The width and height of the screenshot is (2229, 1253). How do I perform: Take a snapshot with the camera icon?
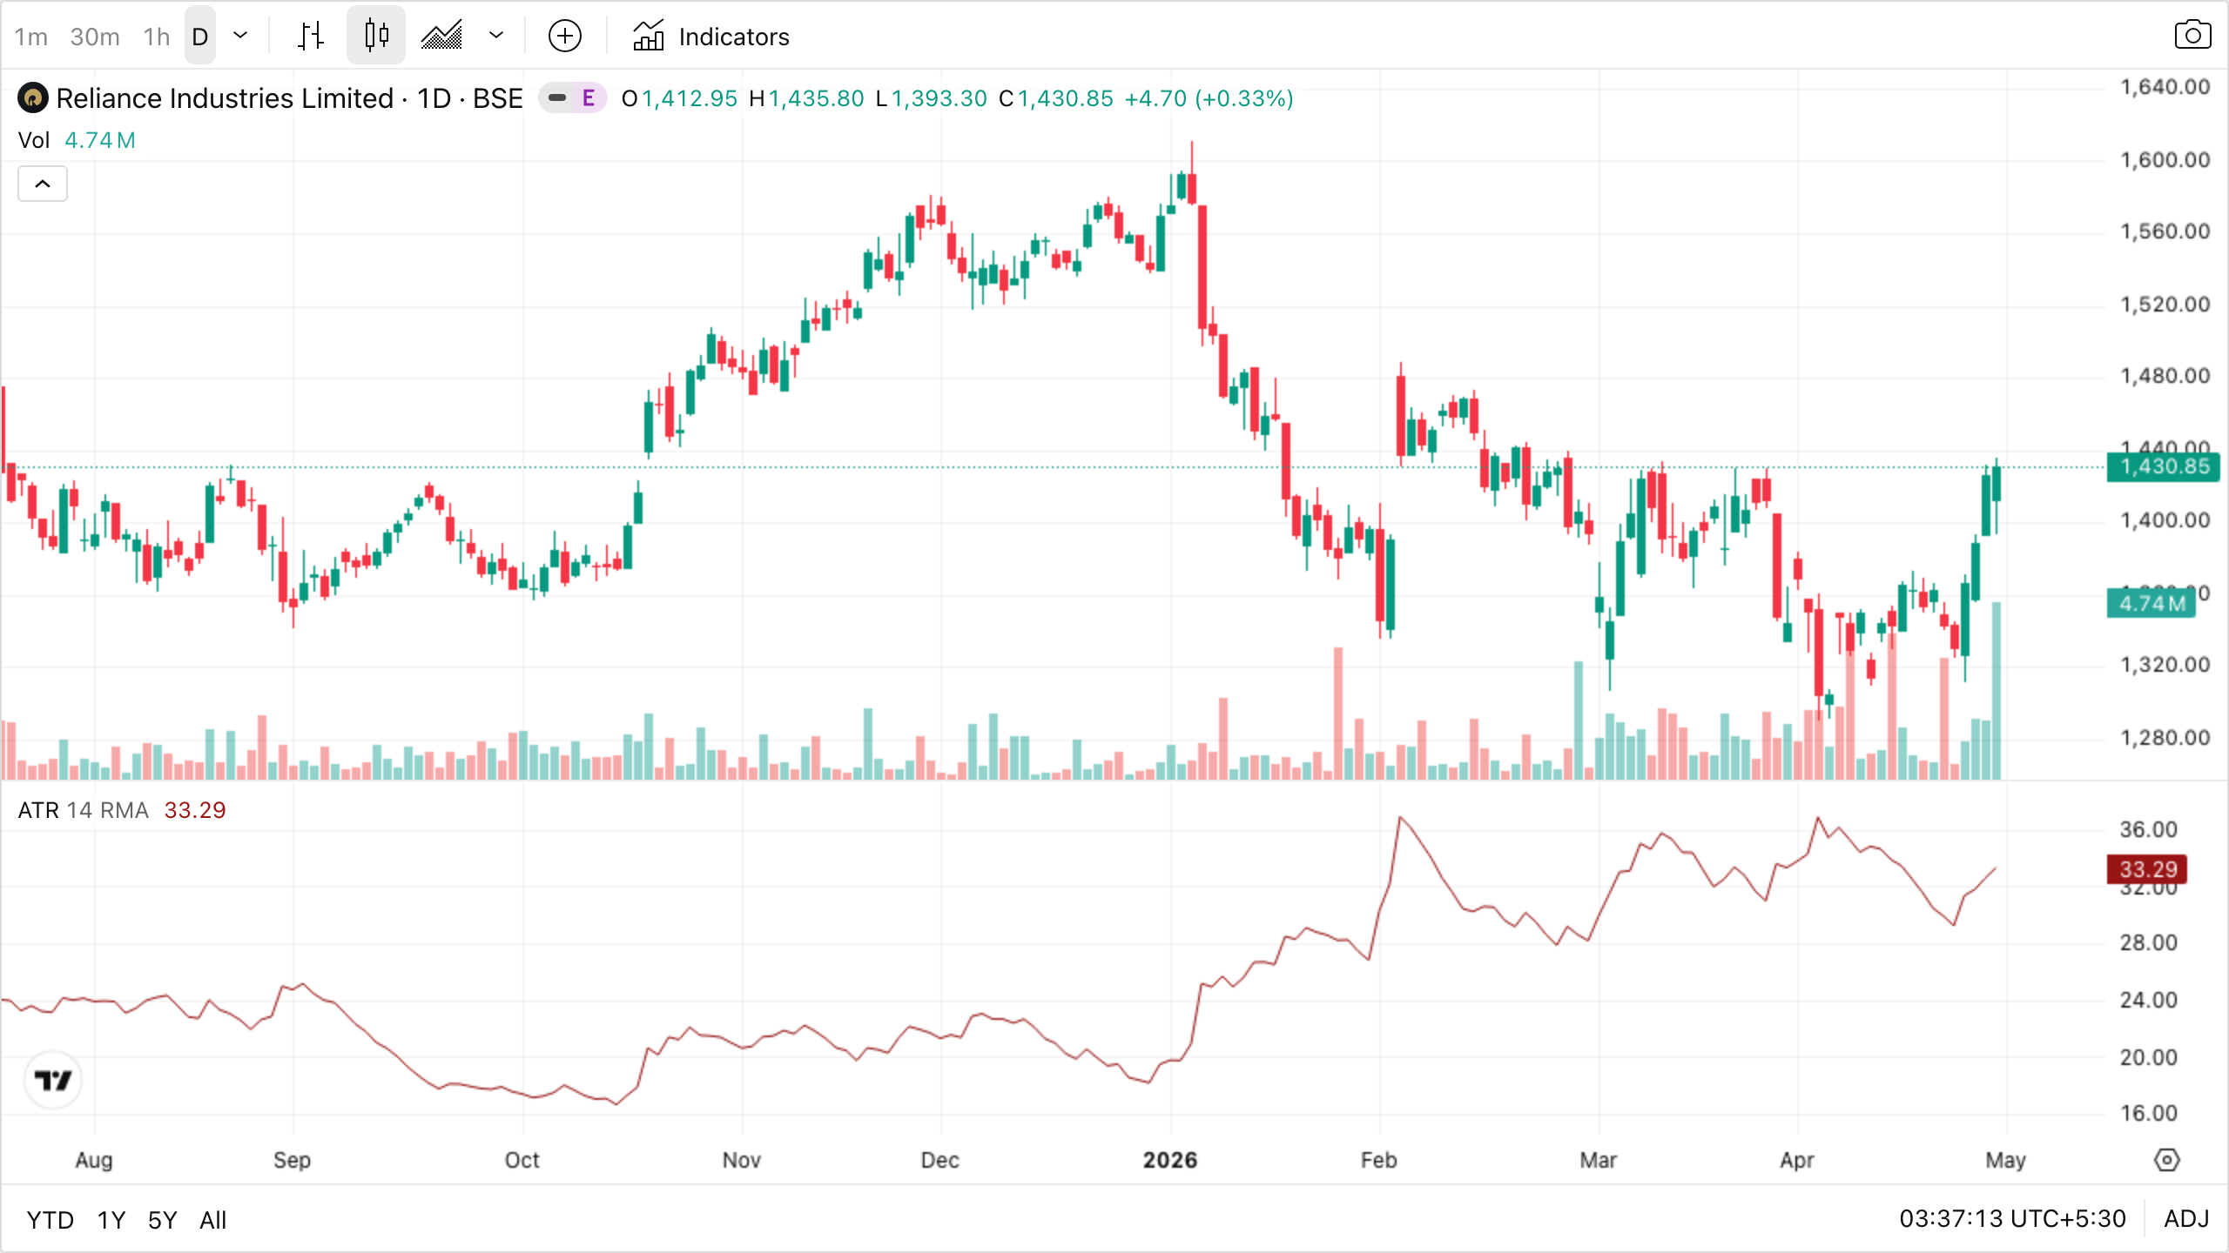(x=2192, y=37)
